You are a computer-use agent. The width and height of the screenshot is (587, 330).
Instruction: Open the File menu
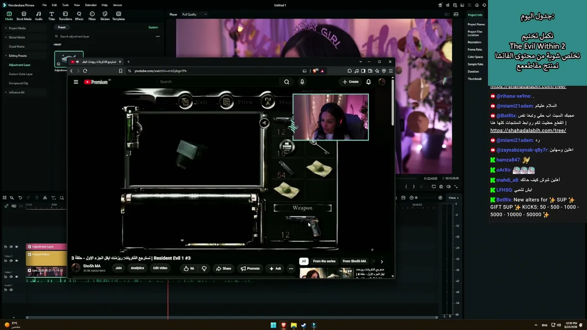44,5
